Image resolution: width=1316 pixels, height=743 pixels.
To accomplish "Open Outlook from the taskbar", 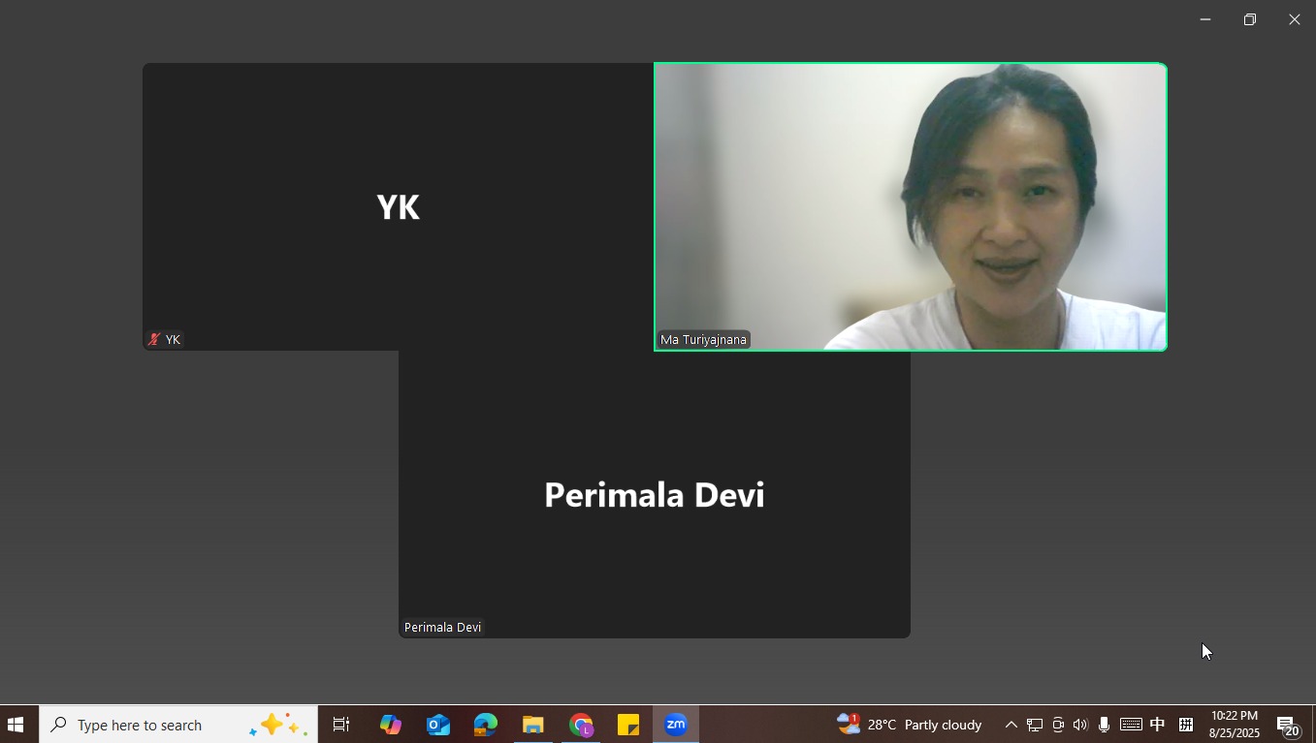I will [x=437, y=725].
